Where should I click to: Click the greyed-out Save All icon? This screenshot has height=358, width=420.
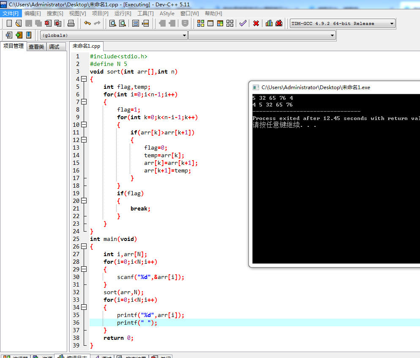[x=38, y=23]
